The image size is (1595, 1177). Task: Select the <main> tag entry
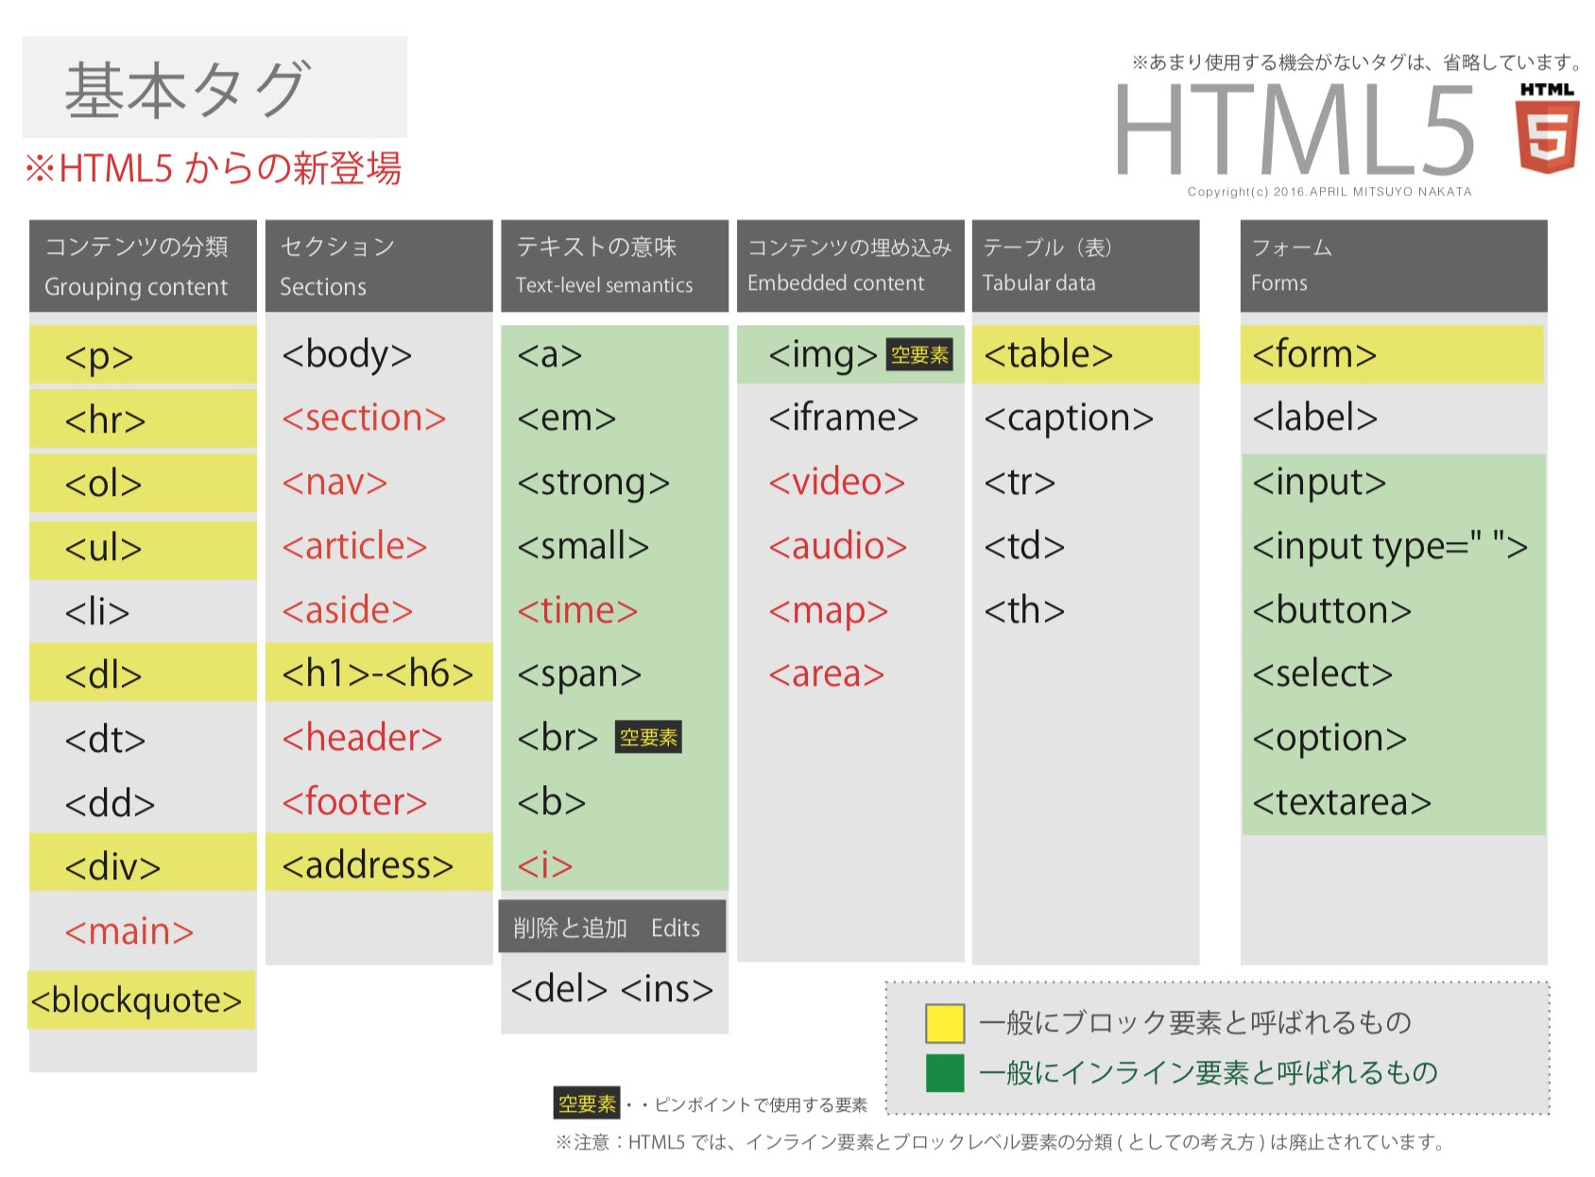(x=130, y=931)
